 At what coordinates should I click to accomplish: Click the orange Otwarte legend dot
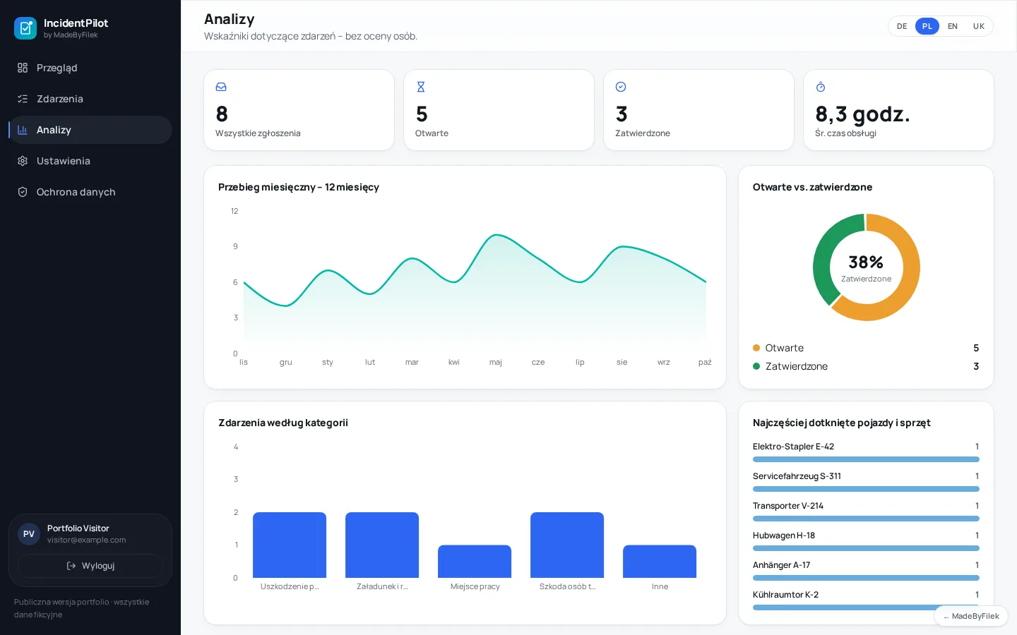coord(756,348)
